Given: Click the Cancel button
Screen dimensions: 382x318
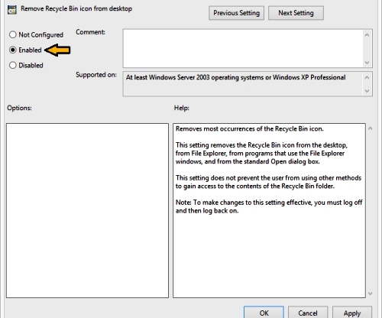Looking at the screenshot, I should (x=308, y=313).
